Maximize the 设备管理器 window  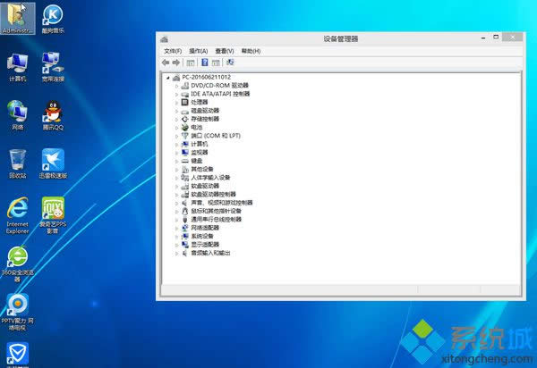click(x=496, y=37)
